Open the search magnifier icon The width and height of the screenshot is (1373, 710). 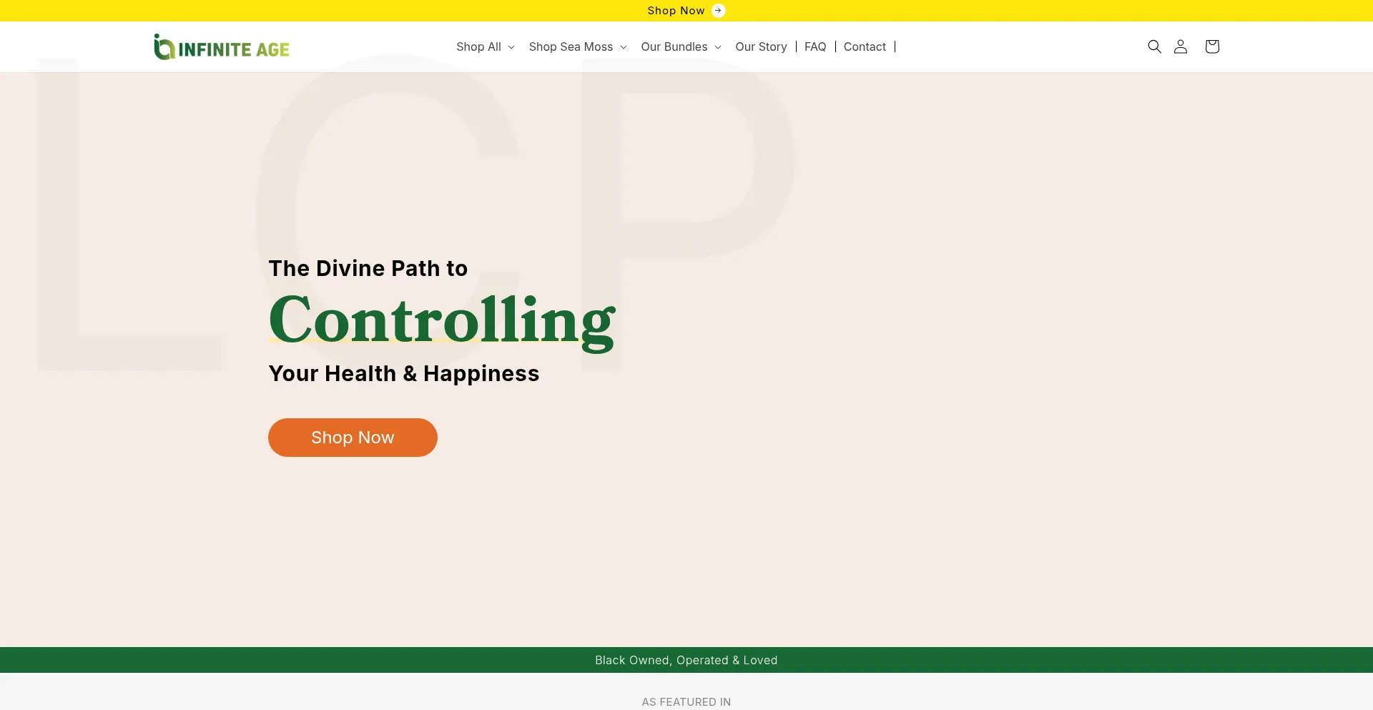[x=1154, y=46]
